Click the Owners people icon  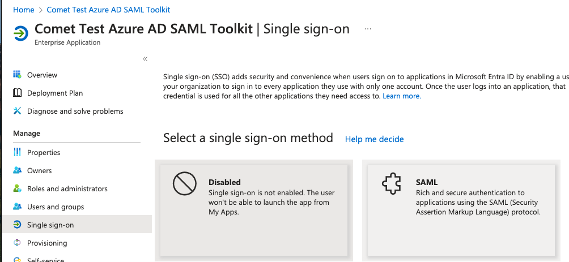pyautogui.click(x=17, y=170)
